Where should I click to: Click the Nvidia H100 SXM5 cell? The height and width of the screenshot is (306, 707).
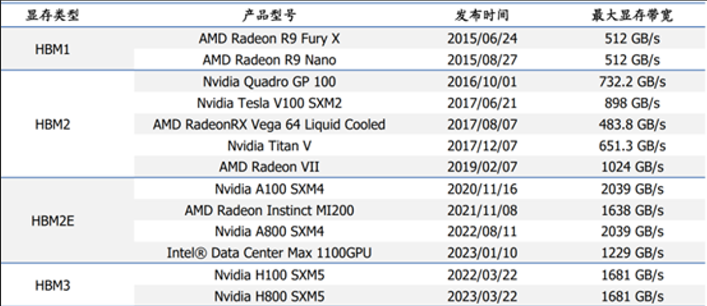pos(269,275)
